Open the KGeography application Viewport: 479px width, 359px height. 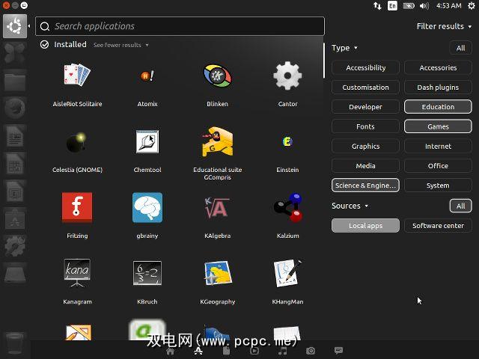click(x=217, y=281)
